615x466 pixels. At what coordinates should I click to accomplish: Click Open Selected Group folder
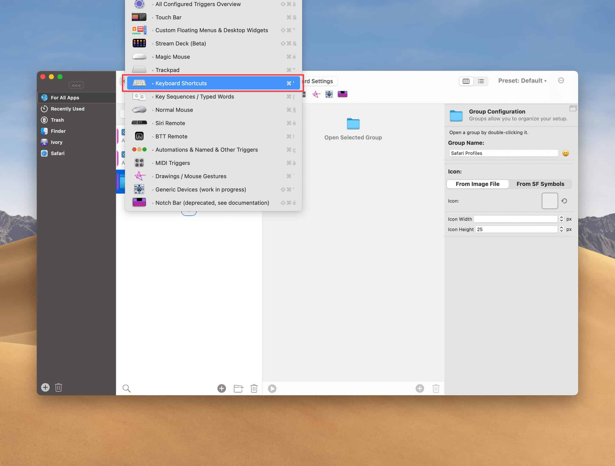[353, 123]
